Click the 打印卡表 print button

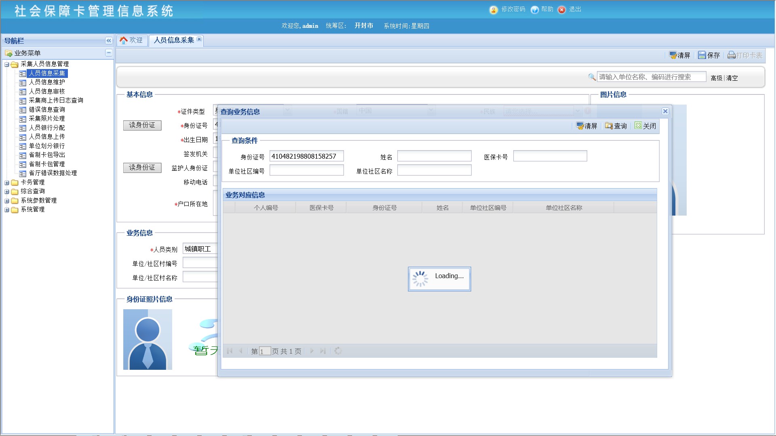coord(745,55)
